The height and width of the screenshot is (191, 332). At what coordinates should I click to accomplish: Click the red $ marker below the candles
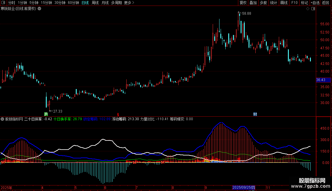coord(118,114)
